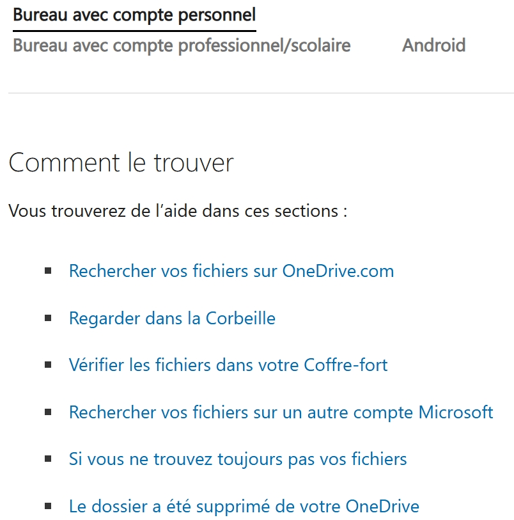Viewport: 514px width, 520px height.
Task: Click the Comment le trouver heading
Action: (121, 162)
